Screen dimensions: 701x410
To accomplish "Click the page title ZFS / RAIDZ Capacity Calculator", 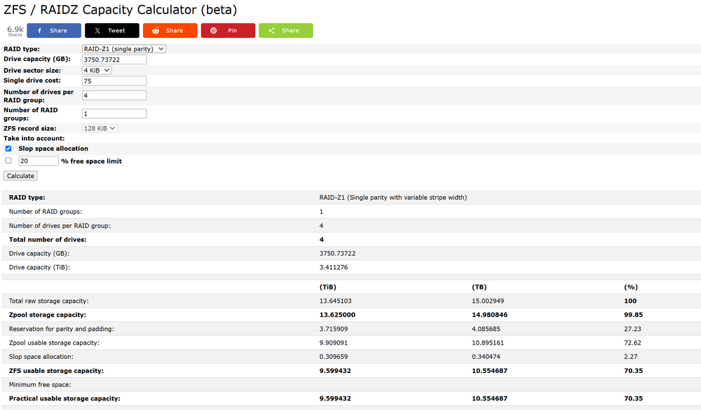I will [121, 9].
